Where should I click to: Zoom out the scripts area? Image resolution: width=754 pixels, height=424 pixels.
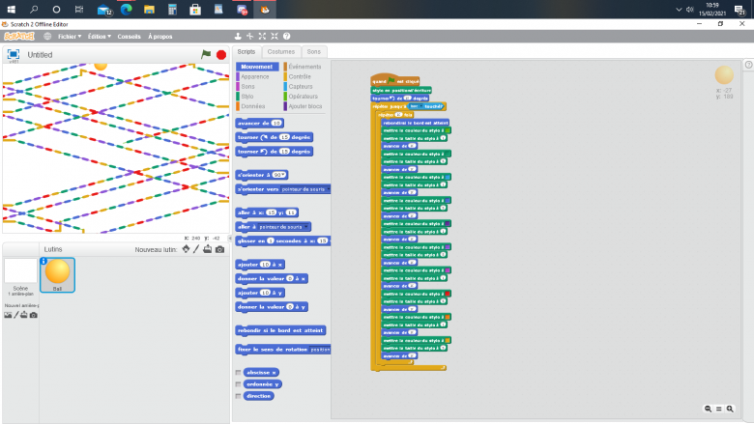(709, 410)
